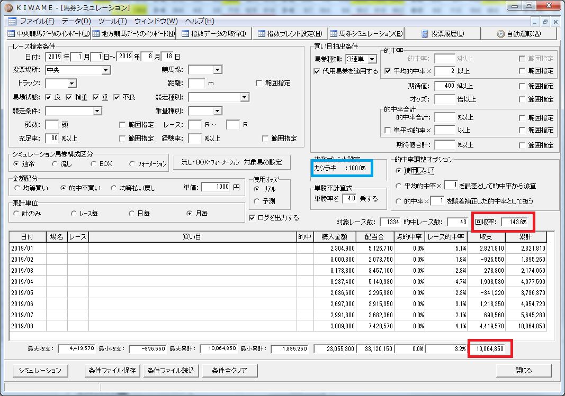Image resolution: width=565 pixels, height=396 pixels.
Task: Open the データ(D) menu
Action: click(76, 21)
